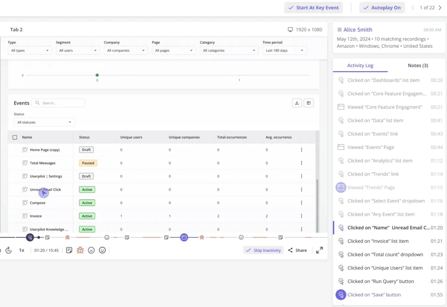
Task: Turn off Autoplay On
Action: (382, 7)
